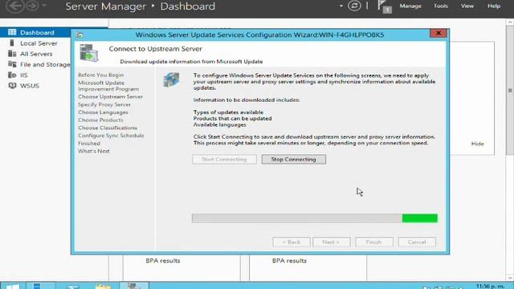This screenshot has width=514, height=289.
Task: Click the globe server icon beside the description
Action: click(x=171, y=79)
